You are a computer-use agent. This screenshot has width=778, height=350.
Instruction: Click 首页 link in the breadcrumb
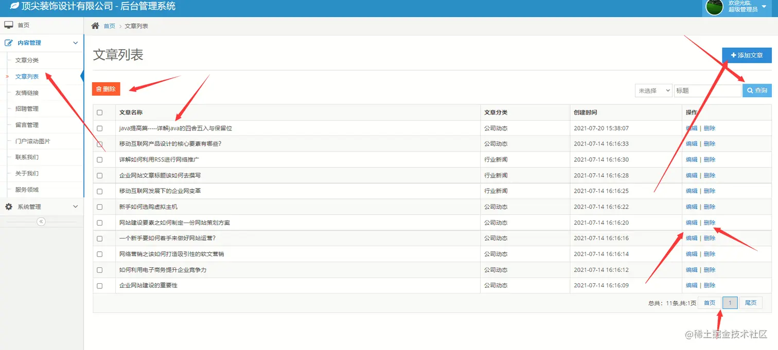tap(110, 26)
